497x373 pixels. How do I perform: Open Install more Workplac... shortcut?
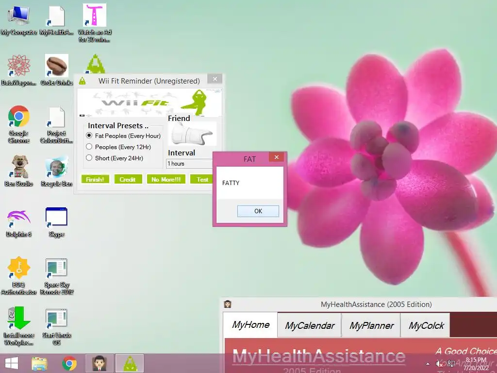(19, 326)
